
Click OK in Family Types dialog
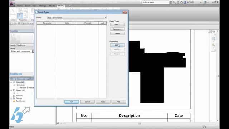72,102
